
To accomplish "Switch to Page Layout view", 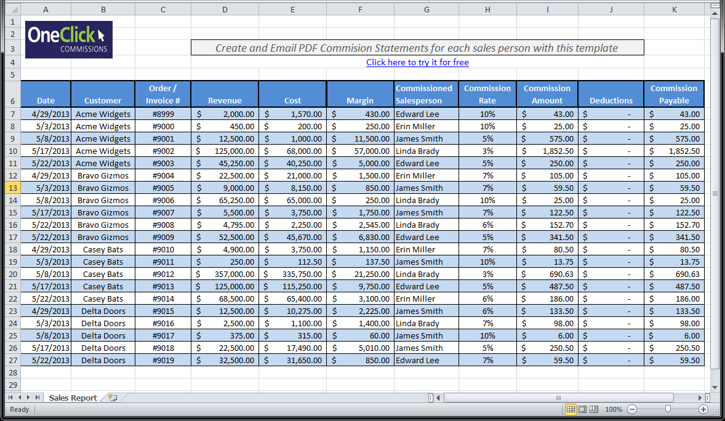I will pos(582,409).
